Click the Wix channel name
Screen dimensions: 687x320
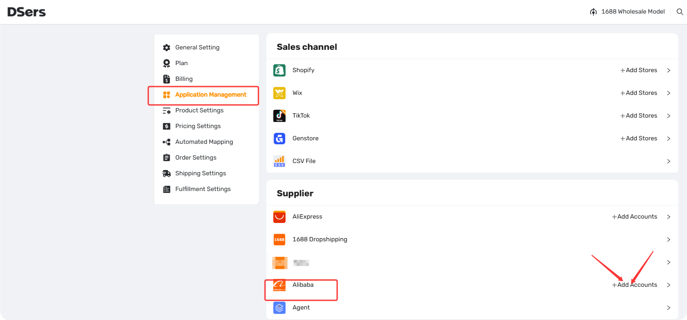(297, 93)
